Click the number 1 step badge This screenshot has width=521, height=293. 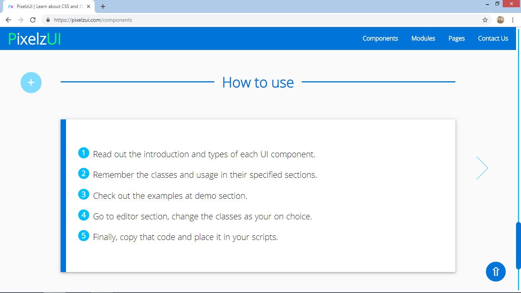84,153
